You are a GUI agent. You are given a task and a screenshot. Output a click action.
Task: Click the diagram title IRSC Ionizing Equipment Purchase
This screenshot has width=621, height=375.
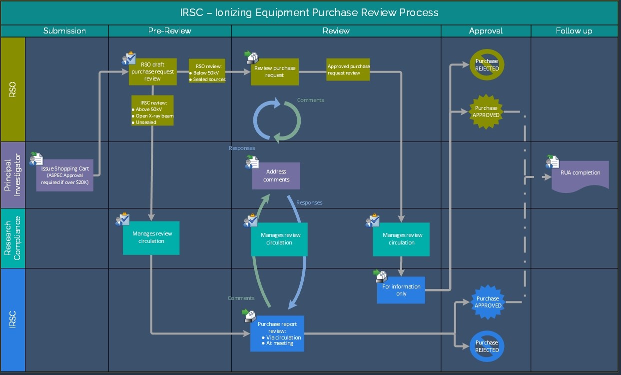coord(309,12)
